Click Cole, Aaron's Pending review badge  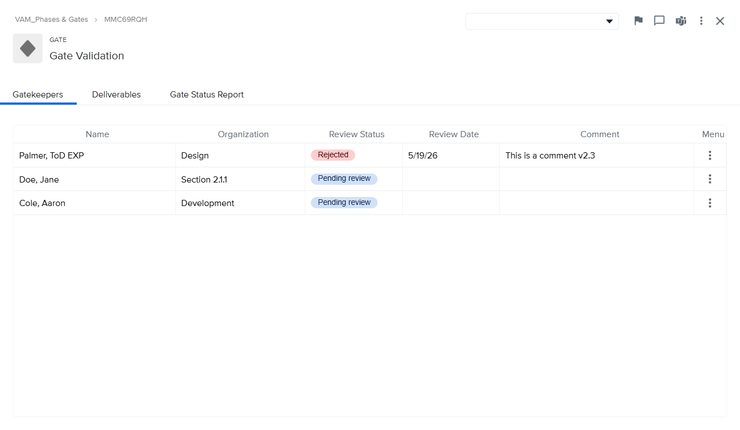pyautogui.click(x=344, y=202)
